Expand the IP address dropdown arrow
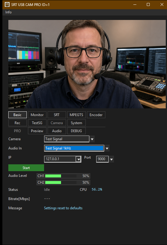 point(78,159)
